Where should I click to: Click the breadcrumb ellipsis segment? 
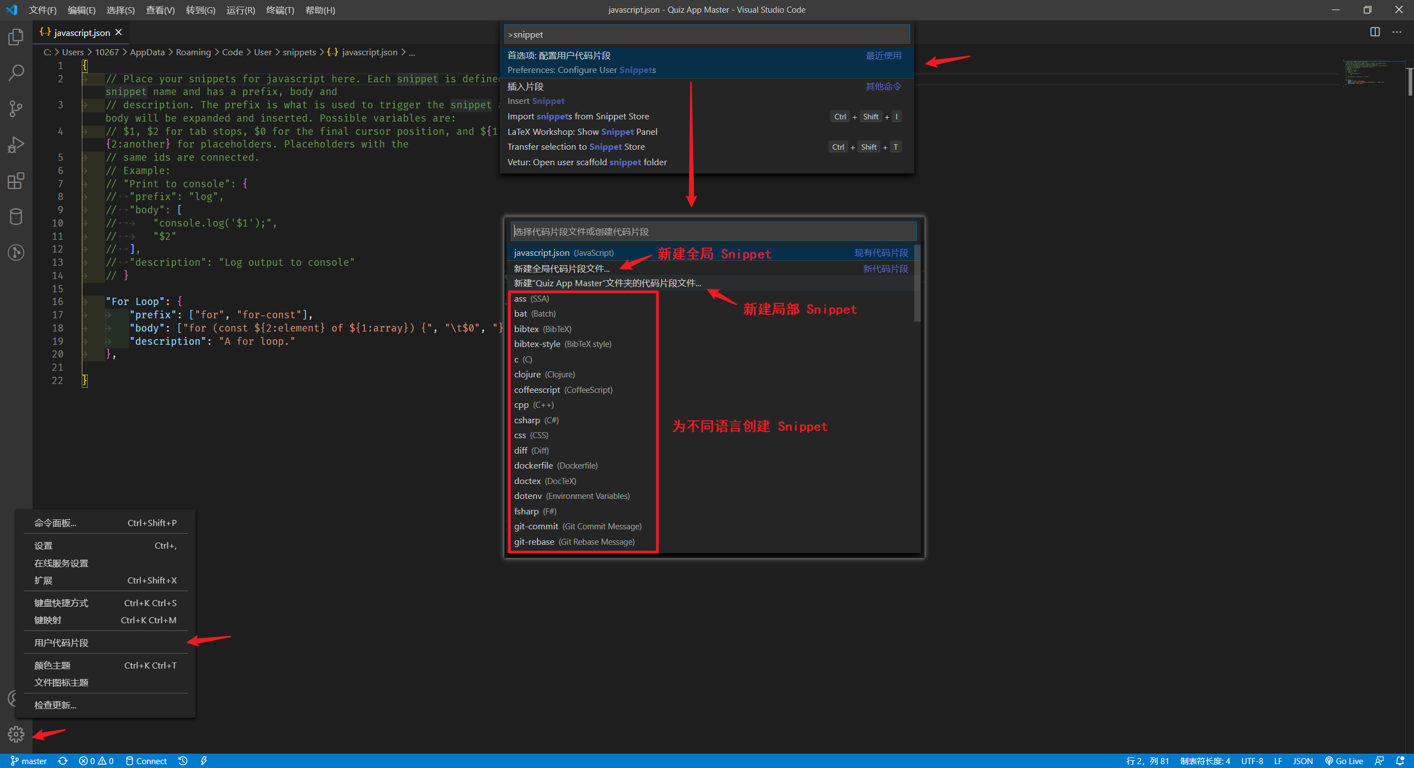[412, 52]
